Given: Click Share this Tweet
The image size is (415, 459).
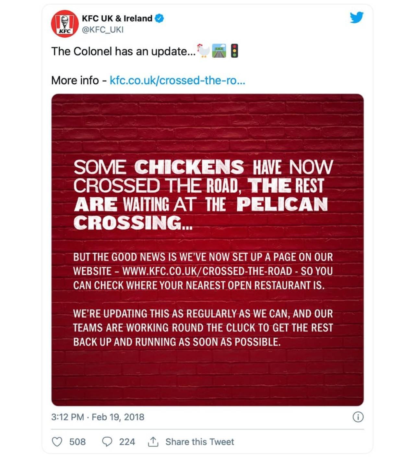Looking at the screenshot, I should [x=199, y=442].
